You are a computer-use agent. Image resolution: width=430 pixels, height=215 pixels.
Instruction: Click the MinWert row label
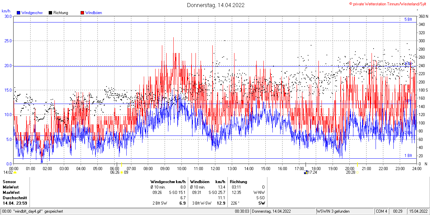pyautogui.click(x=11, y=187)
